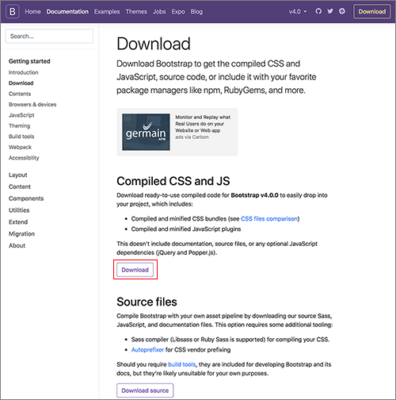
Task: Click the Source files heading
Action: click(x=147, y=302)
